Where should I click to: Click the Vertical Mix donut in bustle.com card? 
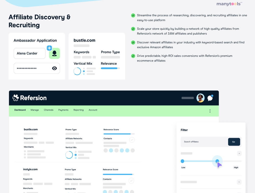pyautogui.click(x=77, y=71)
